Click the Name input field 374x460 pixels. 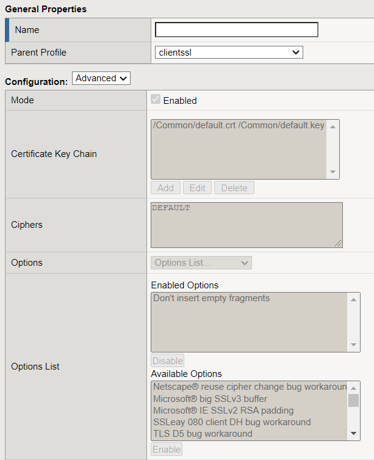pyautogui.click(x=237, y=30)
